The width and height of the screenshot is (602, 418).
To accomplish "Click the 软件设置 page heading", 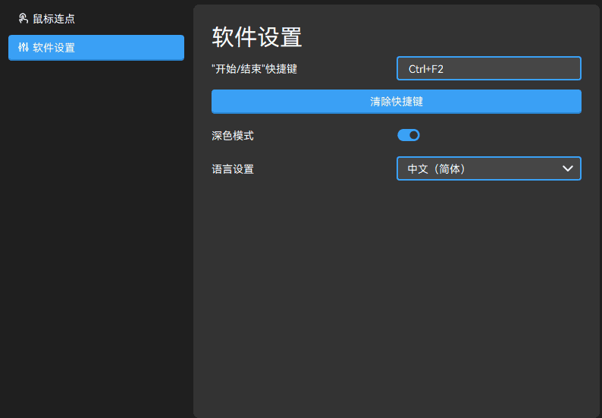I will pos(256,37).
